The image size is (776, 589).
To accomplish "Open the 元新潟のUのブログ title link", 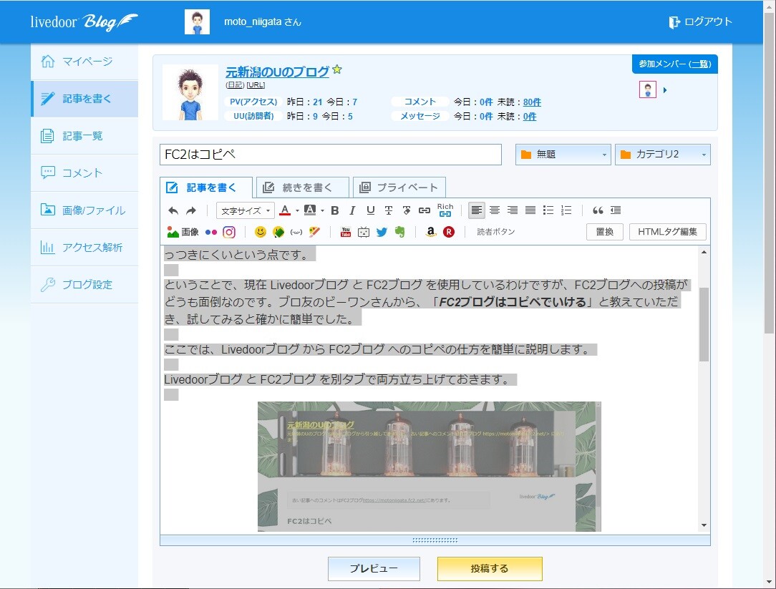I will click(277, 72).
